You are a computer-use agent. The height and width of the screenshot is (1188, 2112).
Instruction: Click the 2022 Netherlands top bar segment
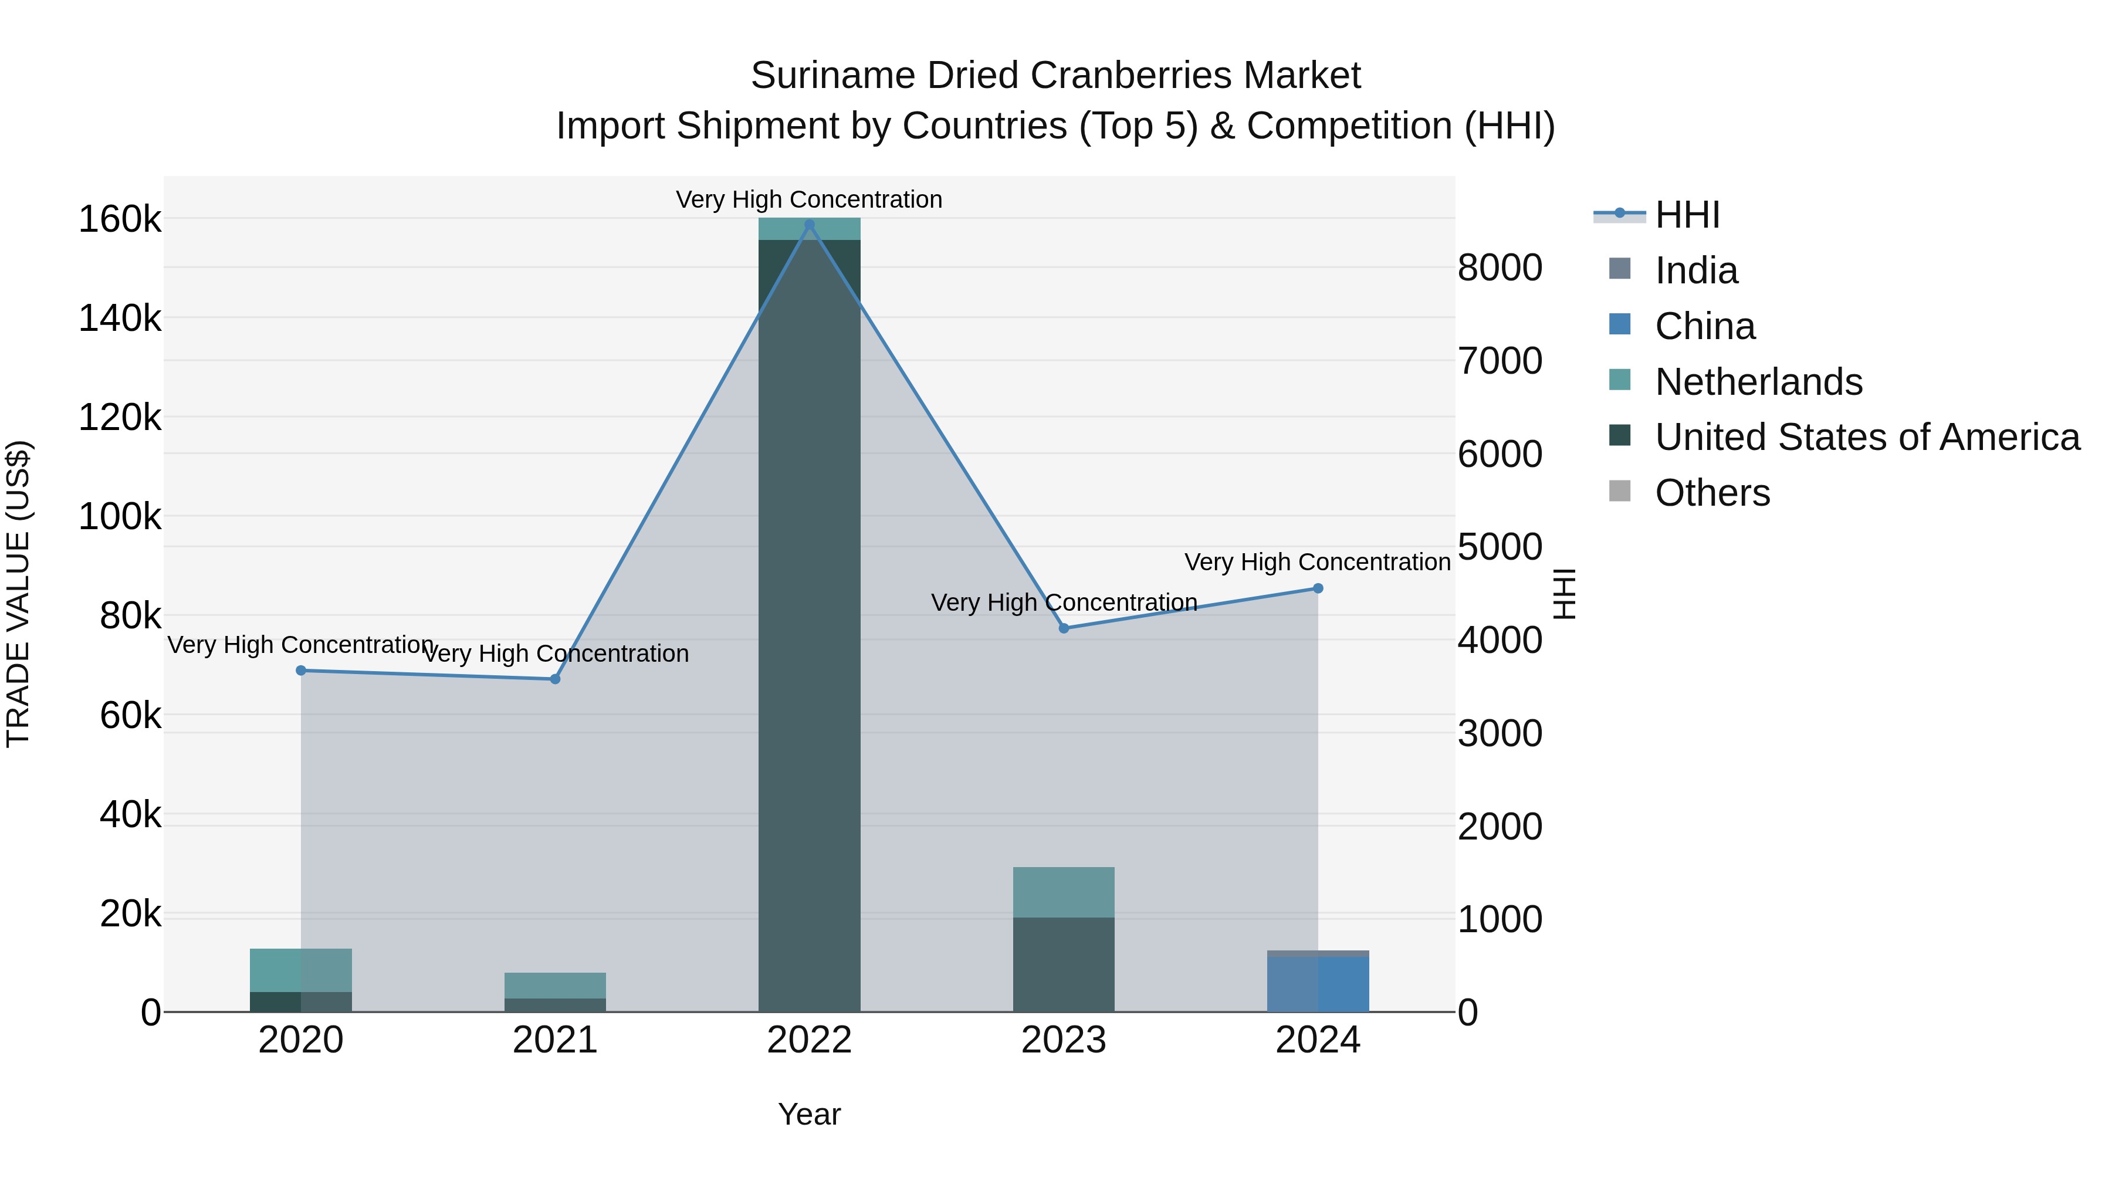pos(809,229)
